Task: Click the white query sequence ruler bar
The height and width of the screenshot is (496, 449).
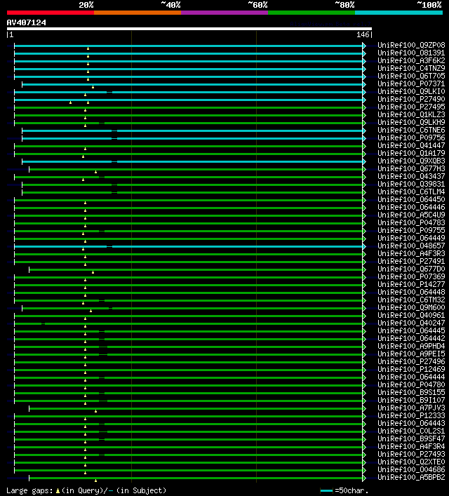Action: [189, 29]
